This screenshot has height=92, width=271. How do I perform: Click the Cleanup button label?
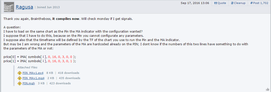tap(240, 3)
